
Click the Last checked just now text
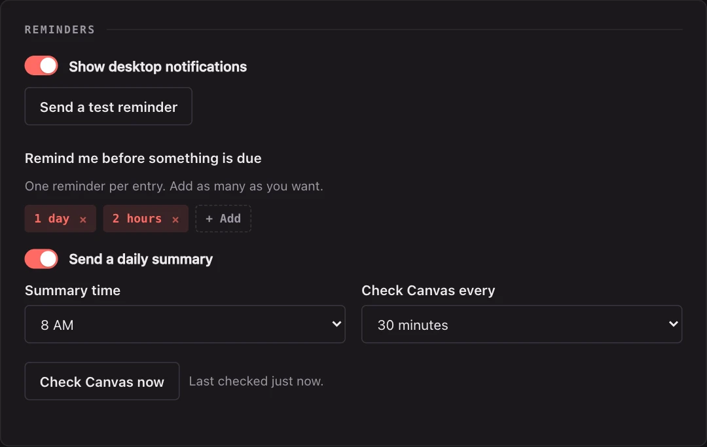256,381
